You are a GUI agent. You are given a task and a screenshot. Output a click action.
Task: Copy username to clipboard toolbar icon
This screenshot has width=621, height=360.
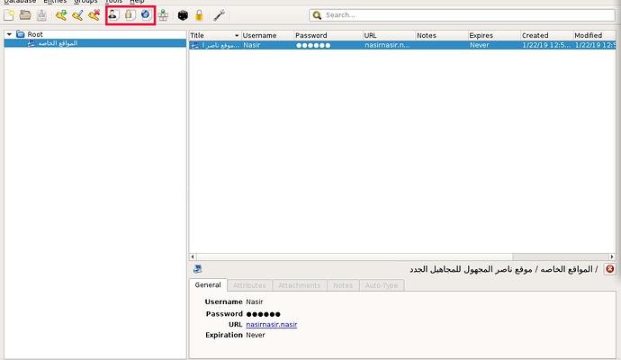point(113,15)
